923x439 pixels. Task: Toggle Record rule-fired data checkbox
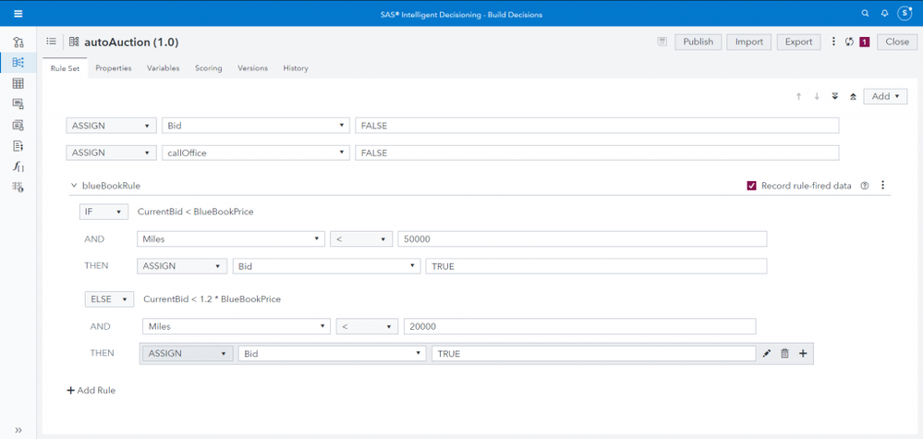(751, 186)
